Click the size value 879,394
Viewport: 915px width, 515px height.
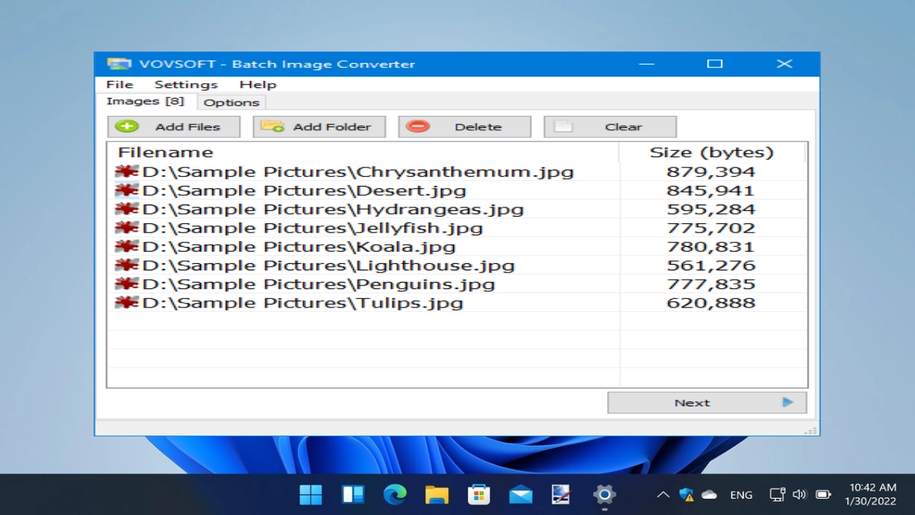[x=711, y=172]
